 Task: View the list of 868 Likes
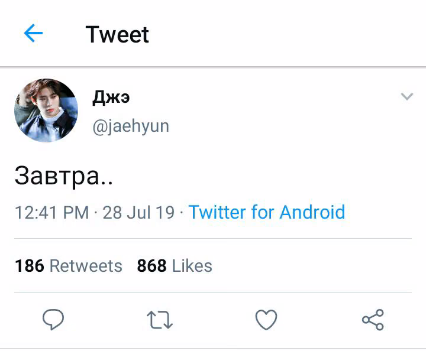click(x=175, y=265)
